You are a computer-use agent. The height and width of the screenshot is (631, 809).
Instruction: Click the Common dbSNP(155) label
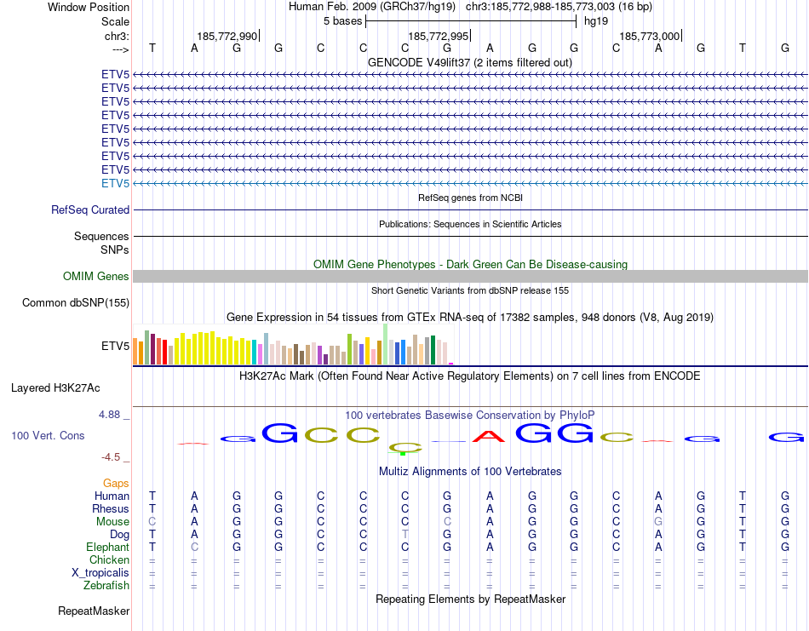[x=75, y=303]
